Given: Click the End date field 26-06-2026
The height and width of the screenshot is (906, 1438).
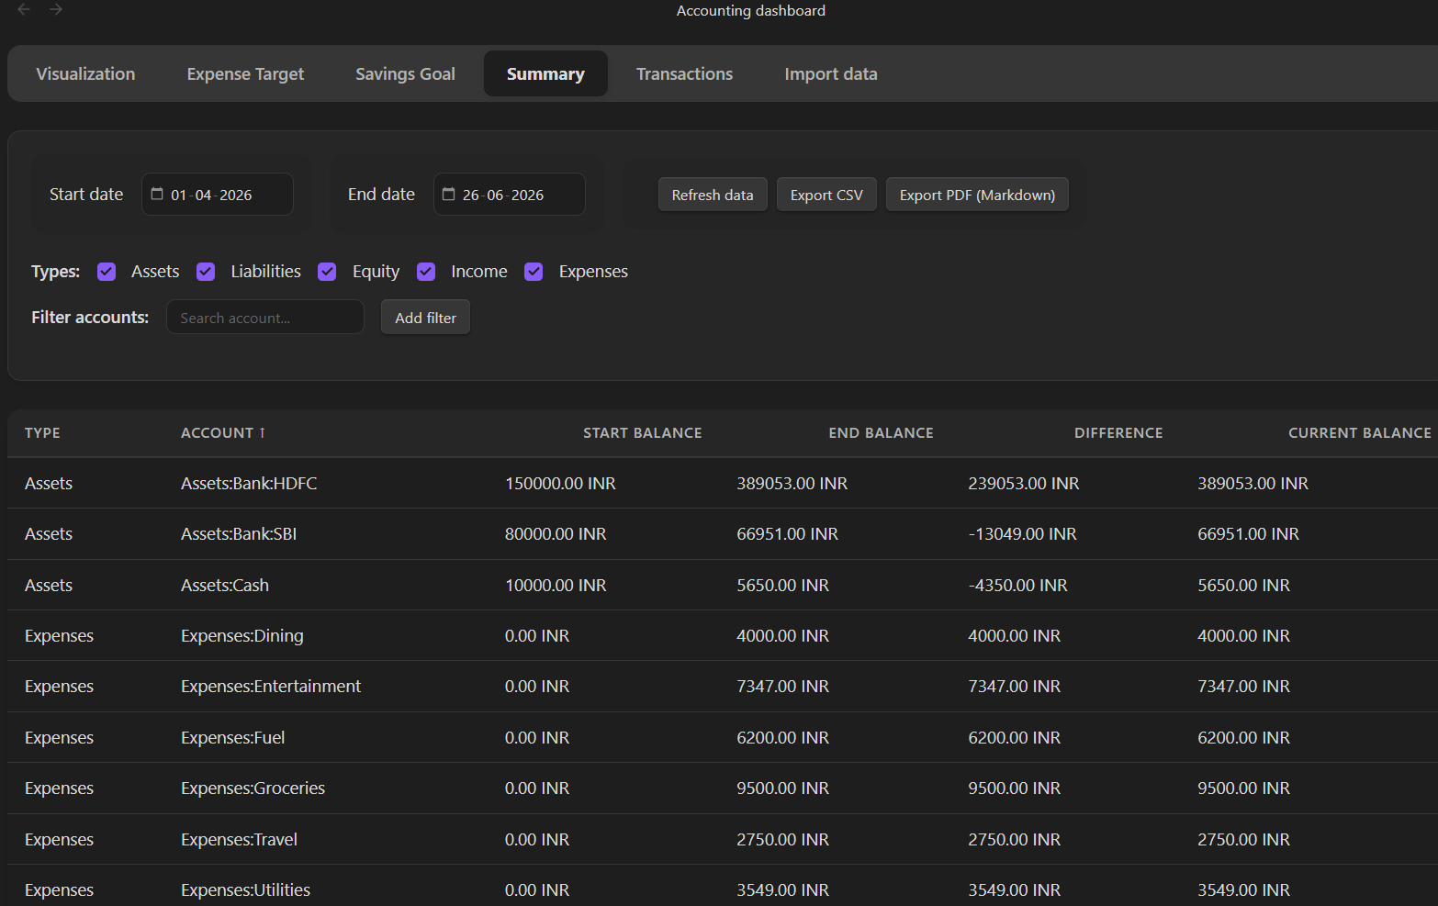Looking at the screenshot, I should 510,195.
